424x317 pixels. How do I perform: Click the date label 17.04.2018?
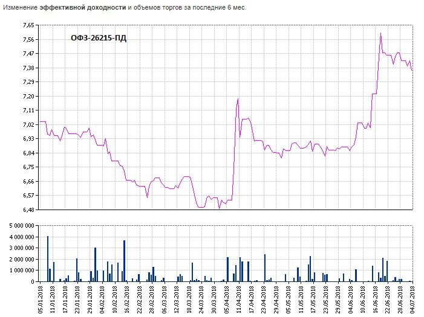click(252, 300)
